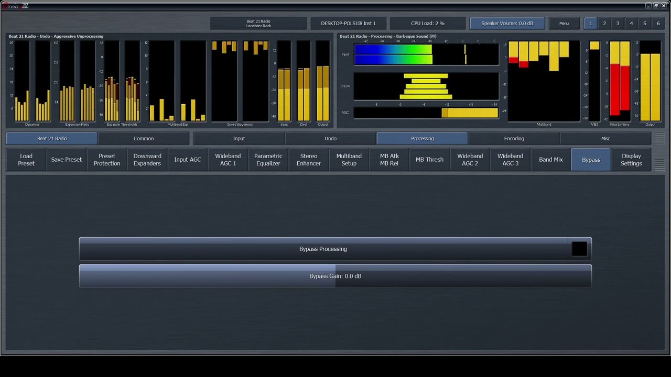Open MB Atk MB Rel page

click(x=389, y=160)
